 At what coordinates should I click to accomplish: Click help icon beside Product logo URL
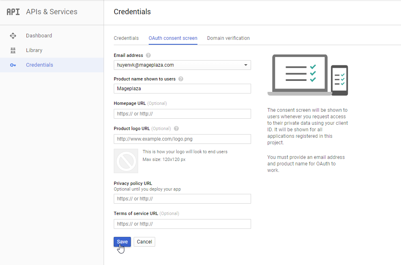[x=176, y=128]
